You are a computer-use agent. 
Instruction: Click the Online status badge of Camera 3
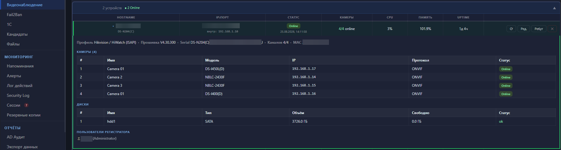506,86
